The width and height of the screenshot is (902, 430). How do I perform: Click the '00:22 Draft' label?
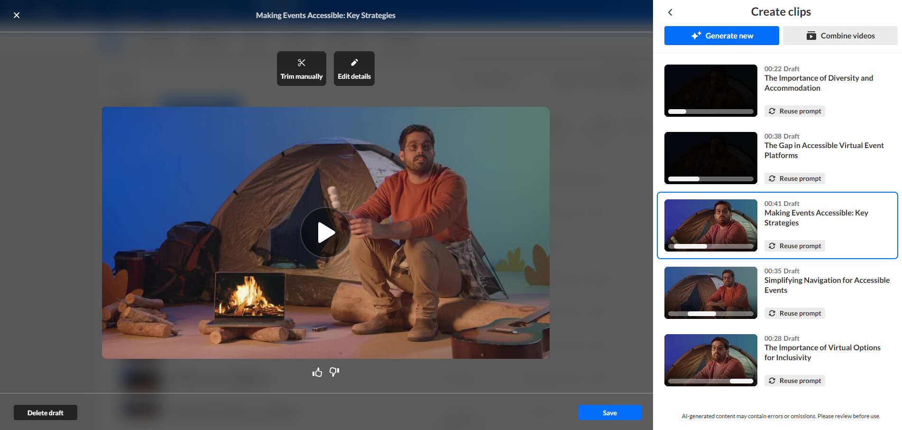pyautogui.click(x=782, y=69)
